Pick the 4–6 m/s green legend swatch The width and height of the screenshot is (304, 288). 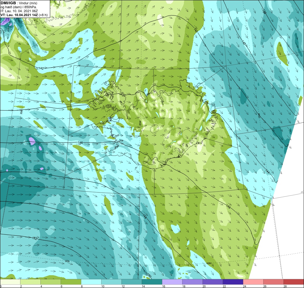pos(50,282)
